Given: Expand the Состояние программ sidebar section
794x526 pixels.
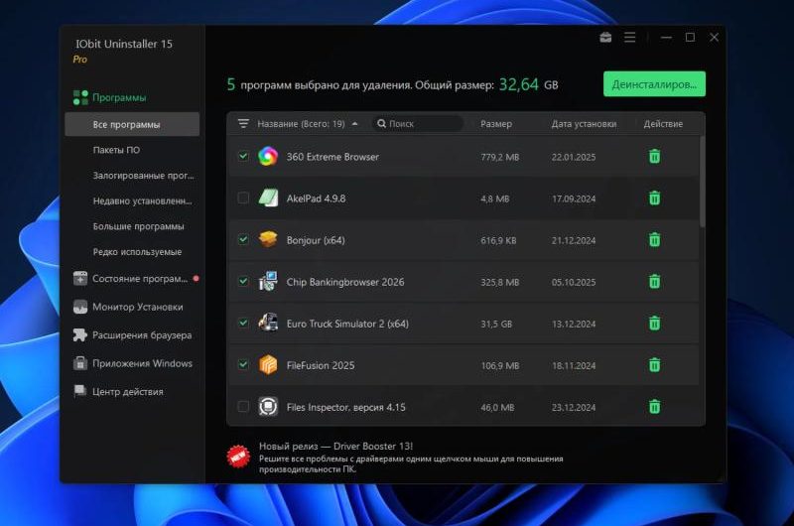Looking at the screenshot, I should point(139,279).
